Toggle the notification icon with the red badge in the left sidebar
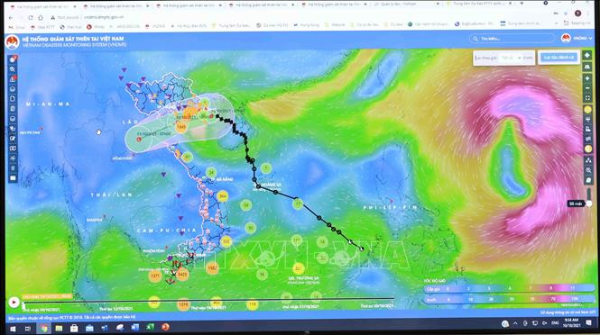 [13, 59]
